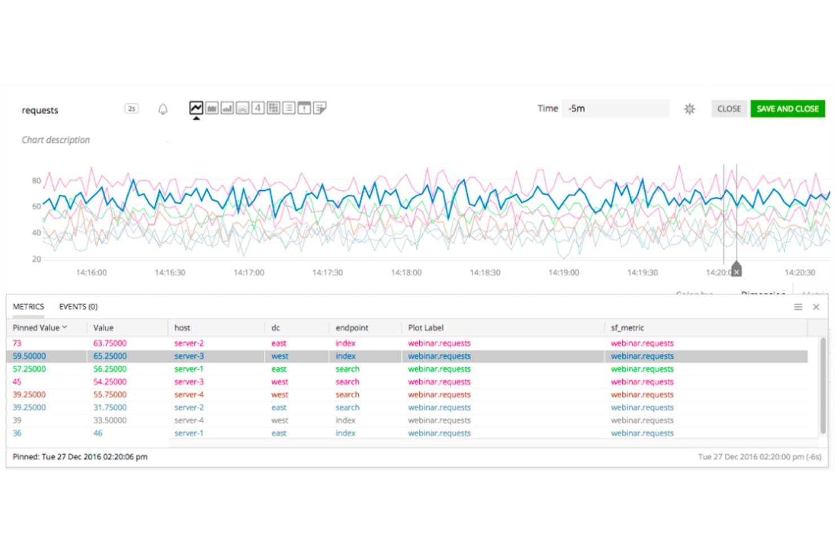
Task: Click pinned value 36 in last row
Action: tap(17, 433)
